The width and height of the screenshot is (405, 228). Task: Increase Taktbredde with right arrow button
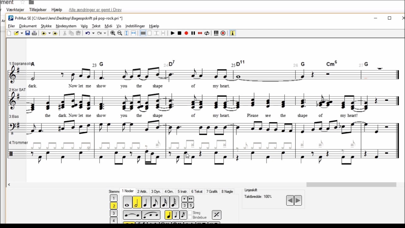coord(298,200)
